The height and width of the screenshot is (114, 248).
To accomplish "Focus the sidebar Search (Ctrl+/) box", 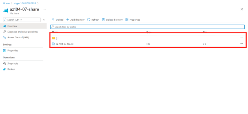I will pos(22,20).
